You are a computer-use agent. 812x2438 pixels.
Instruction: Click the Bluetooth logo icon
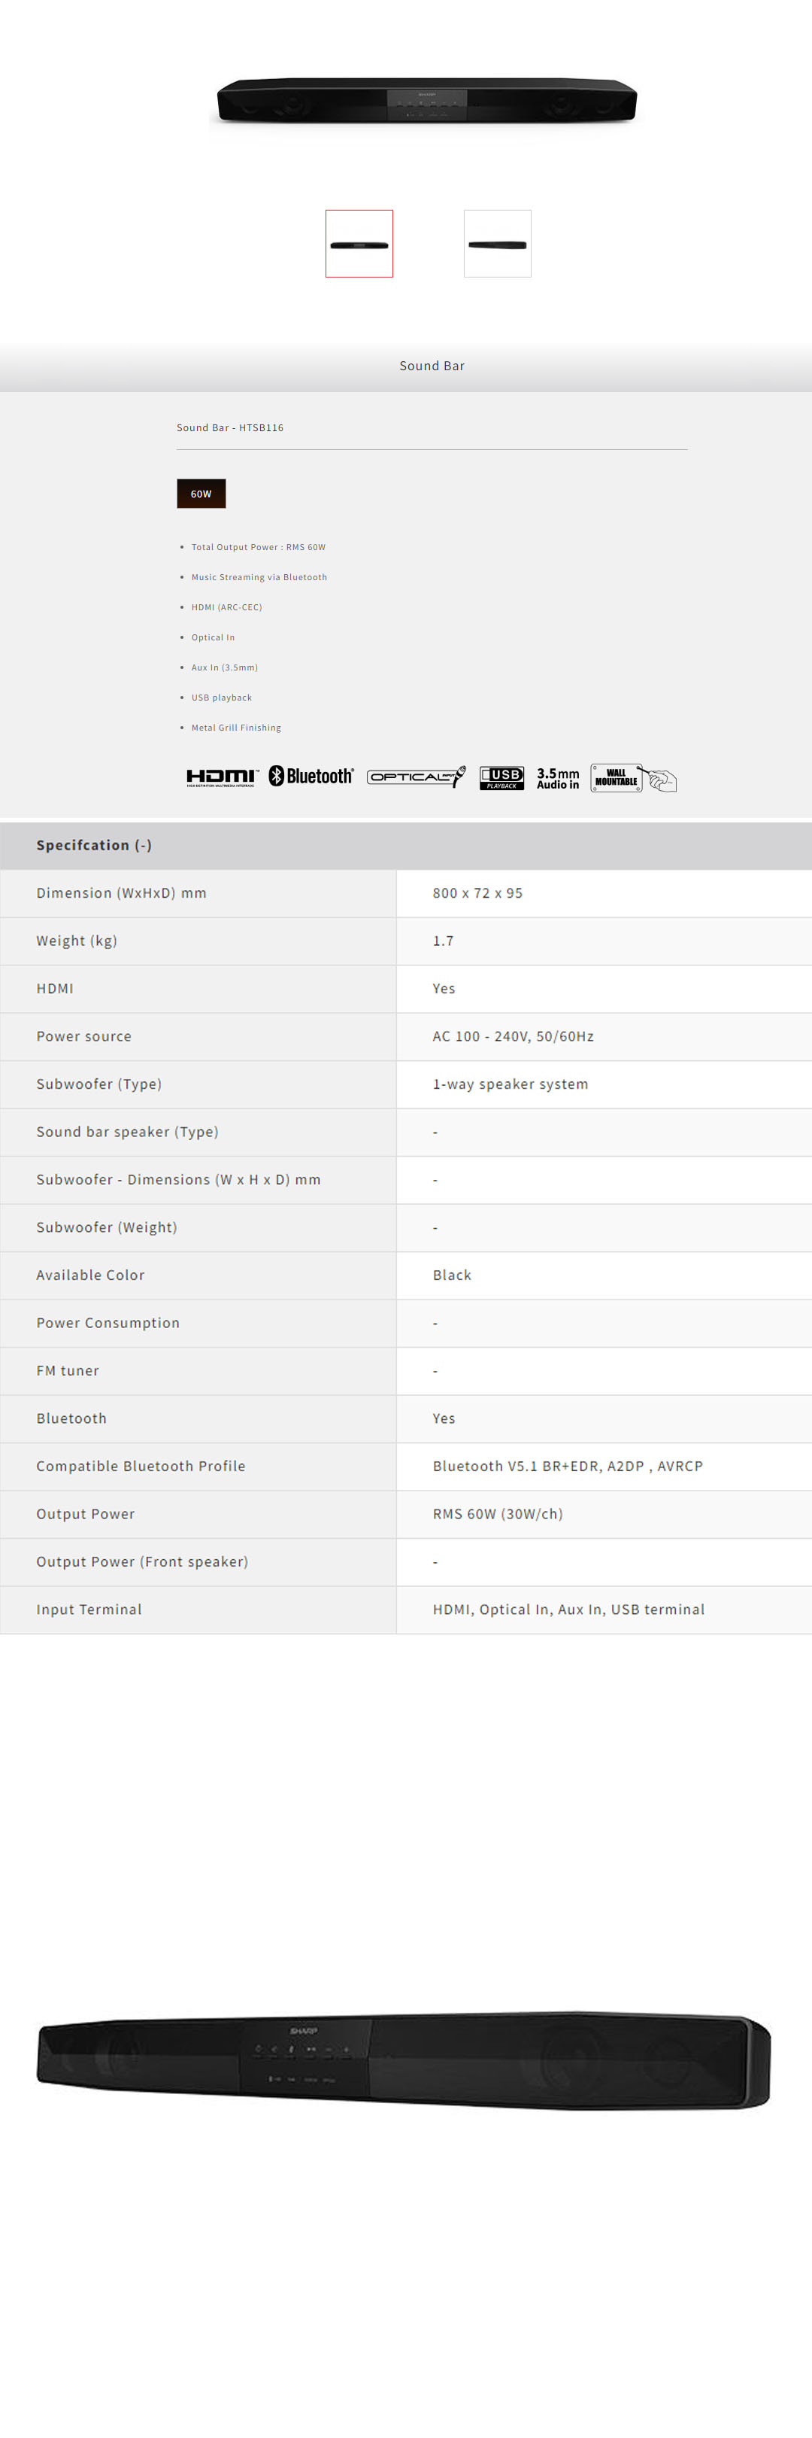pos(311,776)
